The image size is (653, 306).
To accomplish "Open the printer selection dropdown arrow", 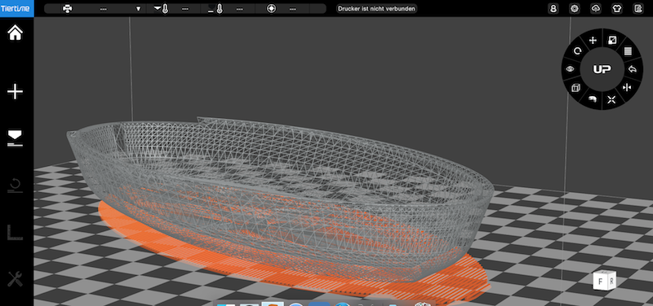I will click(x=138, y=8).
